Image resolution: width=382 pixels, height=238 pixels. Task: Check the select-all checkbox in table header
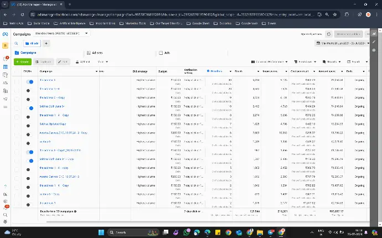click(17, 71)
